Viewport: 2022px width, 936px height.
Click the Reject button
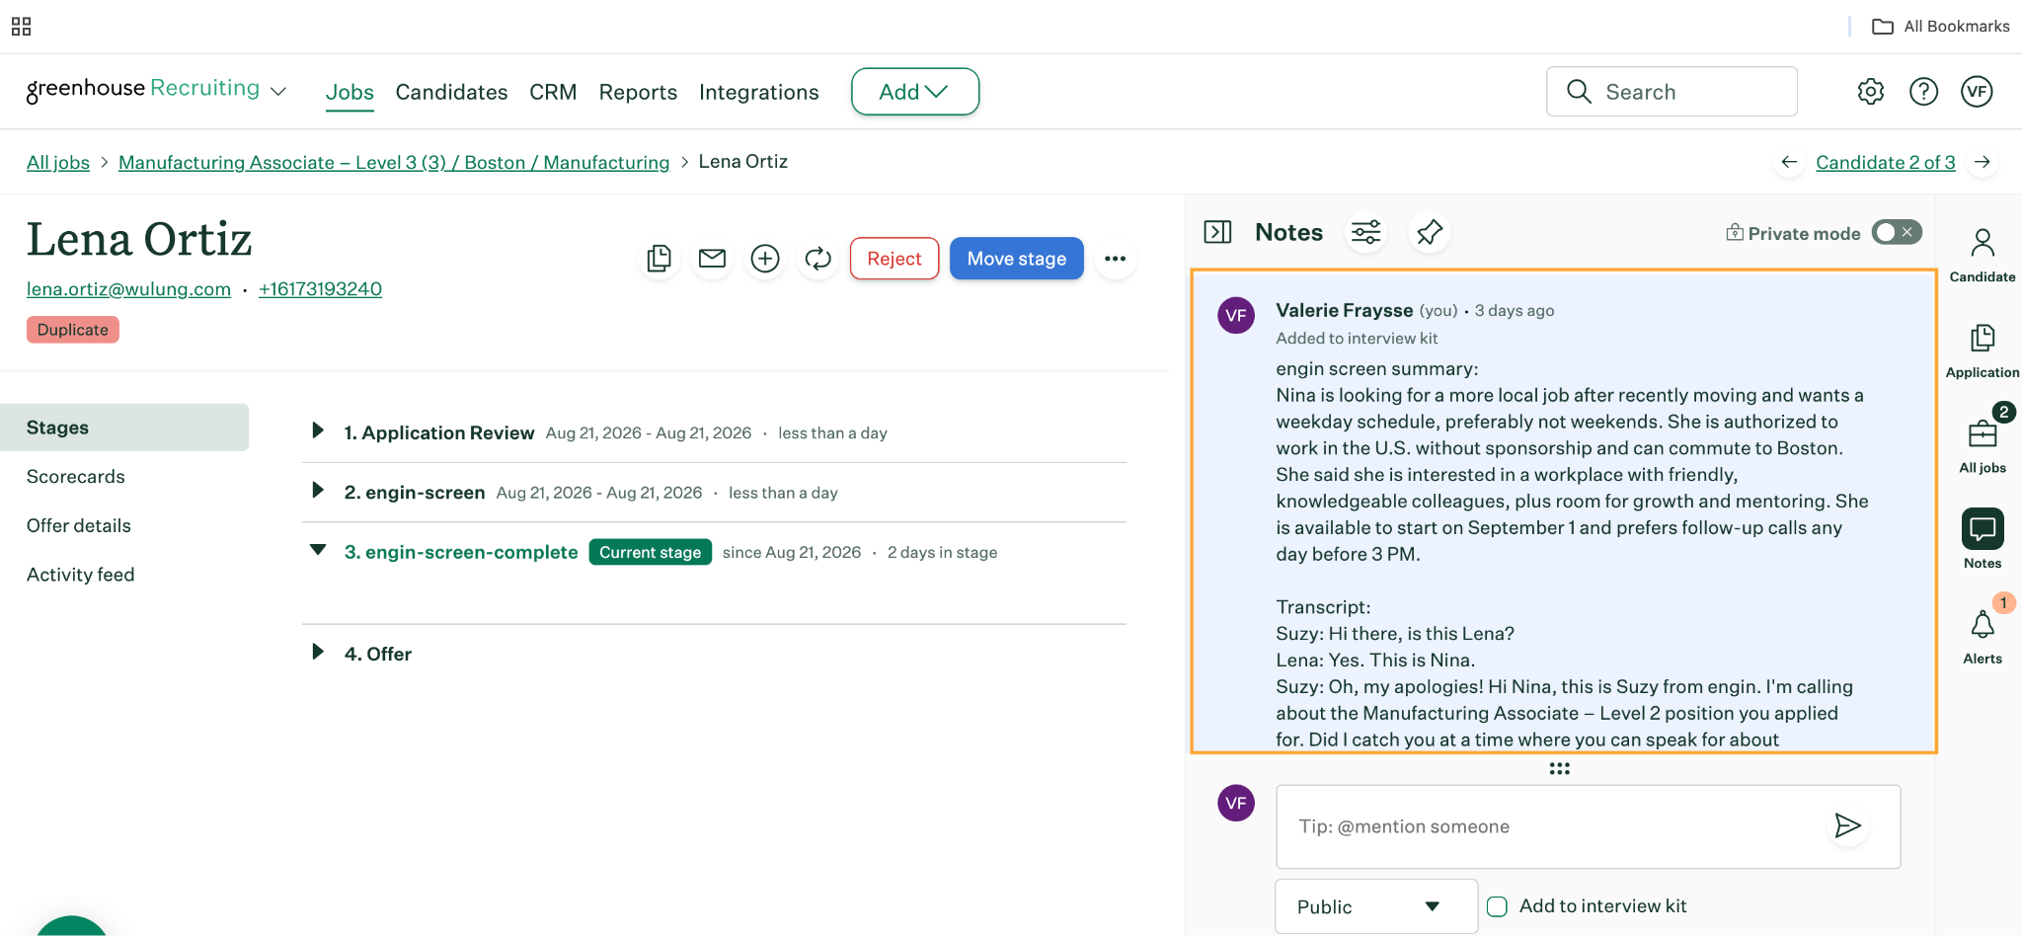894,259
